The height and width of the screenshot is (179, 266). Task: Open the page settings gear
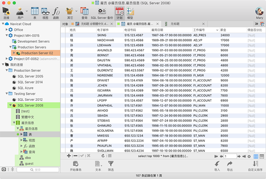249,157
